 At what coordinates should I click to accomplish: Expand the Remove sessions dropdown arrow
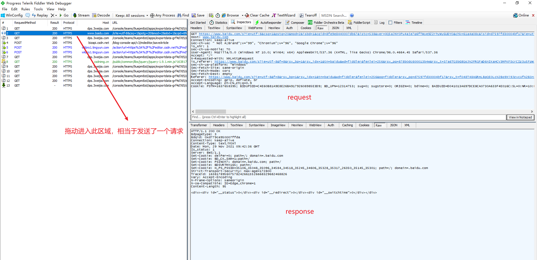56,15
